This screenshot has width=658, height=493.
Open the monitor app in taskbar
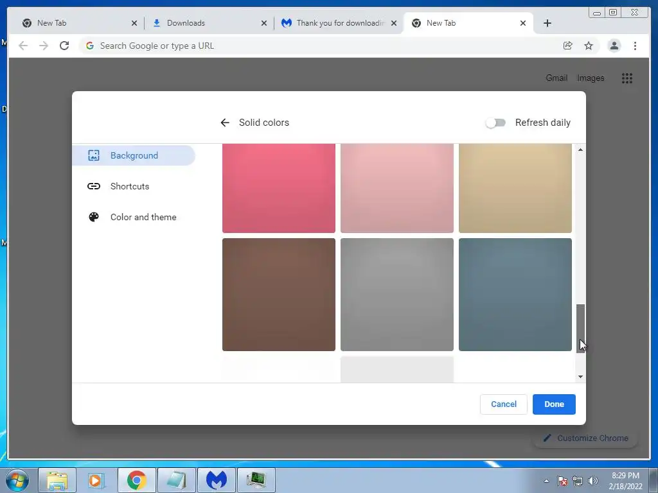point(256,480)
